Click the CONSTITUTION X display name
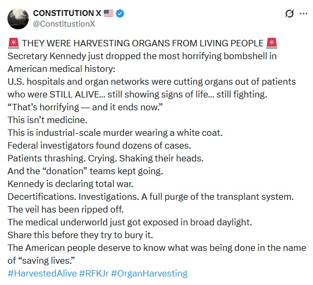The width and height of the screenshot is (313, 285). (x=67, y=13)
